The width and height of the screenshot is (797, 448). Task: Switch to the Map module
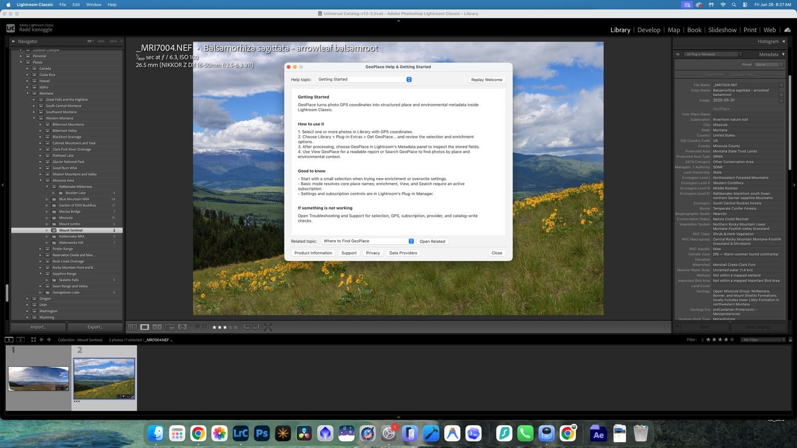tap(674, 30)
